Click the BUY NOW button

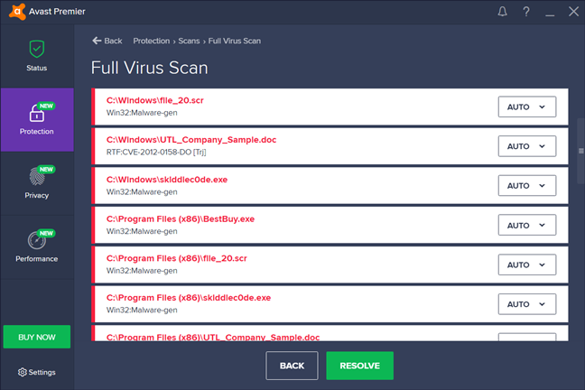click(x=37, y=337)
